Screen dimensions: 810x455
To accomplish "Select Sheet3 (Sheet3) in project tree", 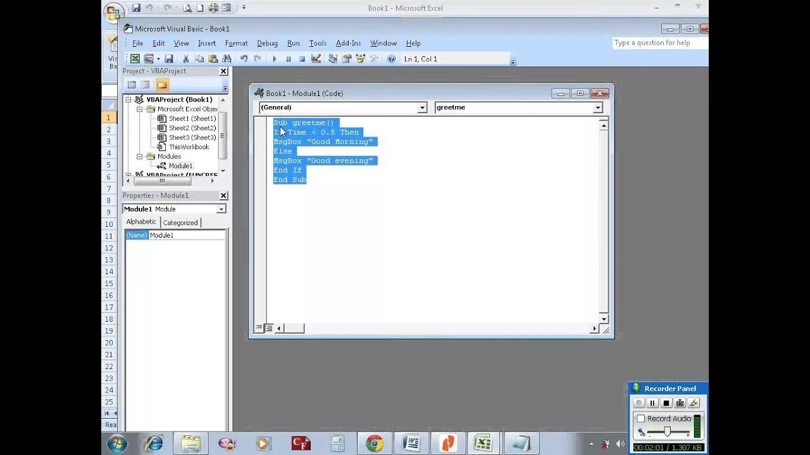I will point(192,137).
